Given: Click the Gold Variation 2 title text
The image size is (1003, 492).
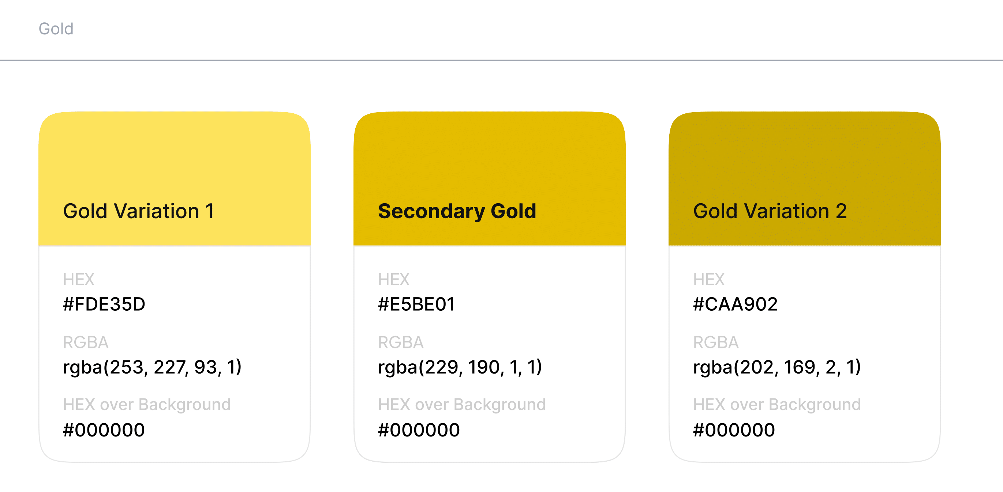Looking at the screenshot, I should tap(770, 211).
